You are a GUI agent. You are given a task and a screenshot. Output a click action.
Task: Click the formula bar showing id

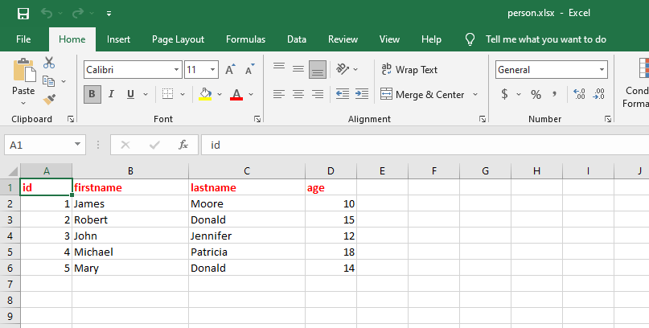pos(425,146)
